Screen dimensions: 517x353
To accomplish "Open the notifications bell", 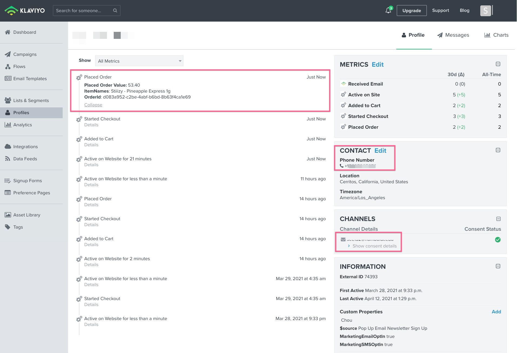I will click(x=388, y=10).
